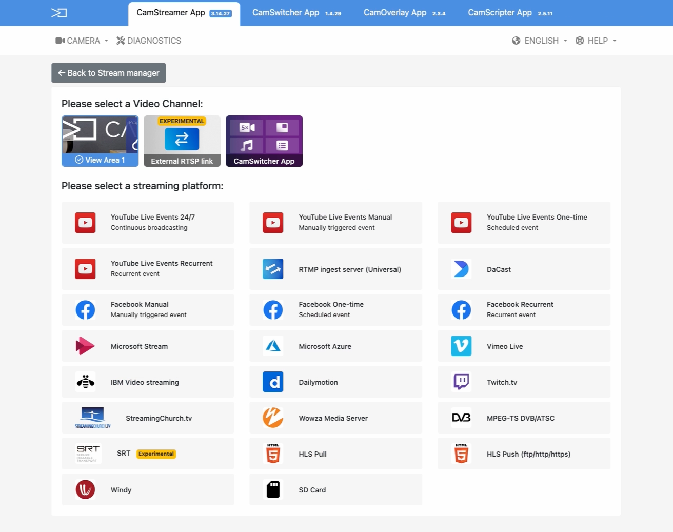Switch to the CamStreamer App tab

[184, 13]
